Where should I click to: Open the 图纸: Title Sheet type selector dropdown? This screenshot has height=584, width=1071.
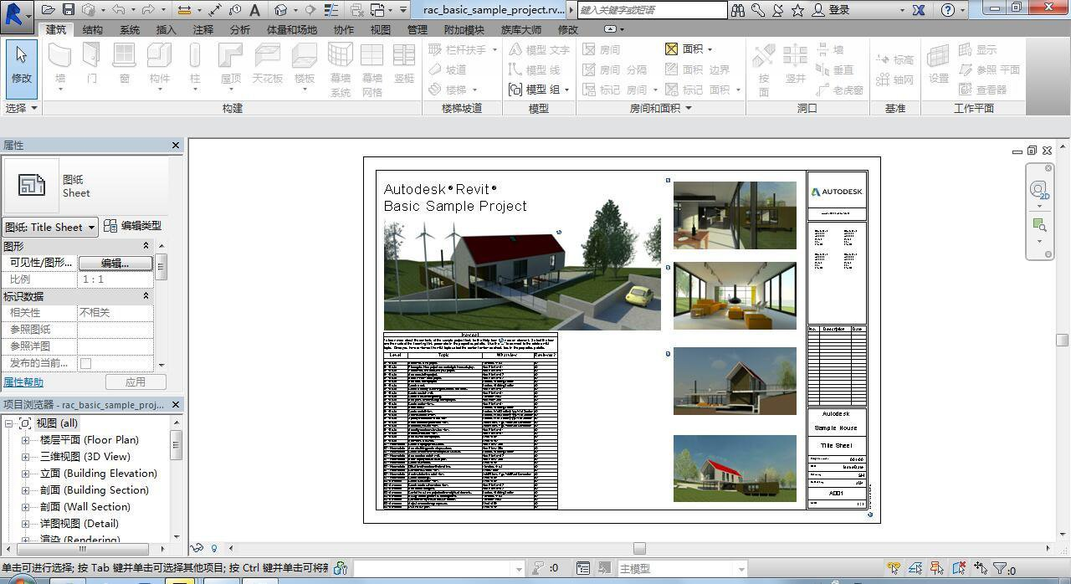[x=50, y=227]
